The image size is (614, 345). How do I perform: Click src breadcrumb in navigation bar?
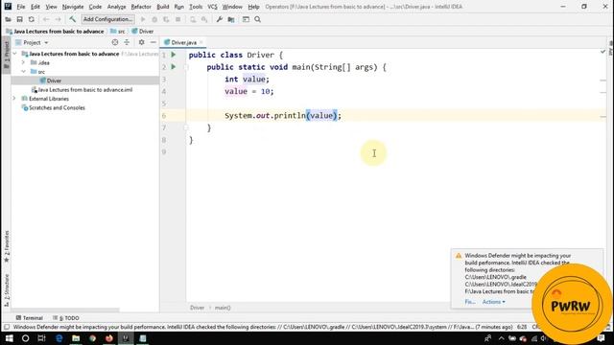click(x=118, y=32)
